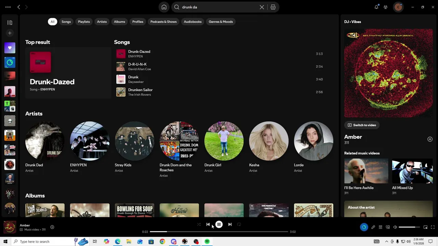The image size is (438, 246).
Task: Adjust the volume slider
Action: point(409,227)
